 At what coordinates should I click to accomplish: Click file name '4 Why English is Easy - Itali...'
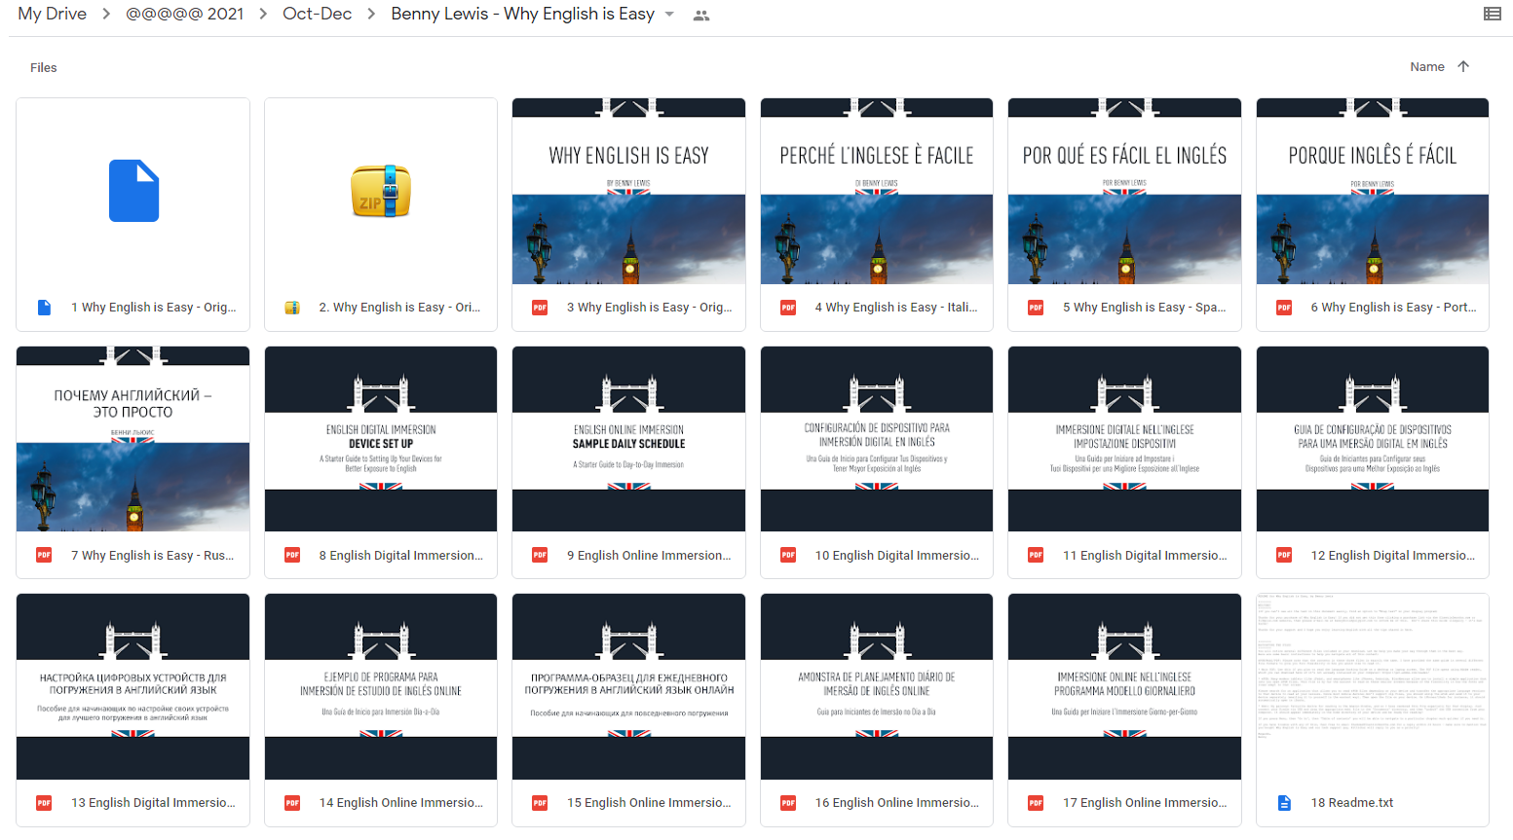pos(896,308)
